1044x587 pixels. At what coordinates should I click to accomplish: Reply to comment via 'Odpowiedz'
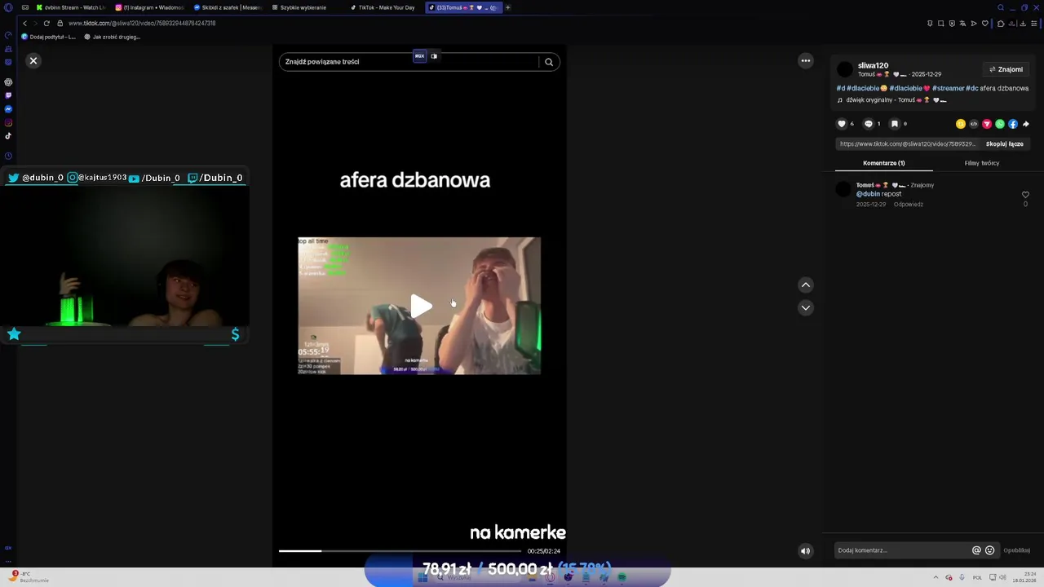pyautogui.click(x=908, y=205)
